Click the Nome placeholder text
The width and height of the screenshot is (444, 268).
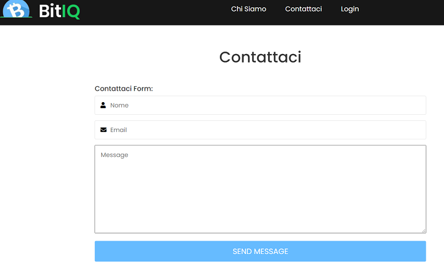click(119, 105)
